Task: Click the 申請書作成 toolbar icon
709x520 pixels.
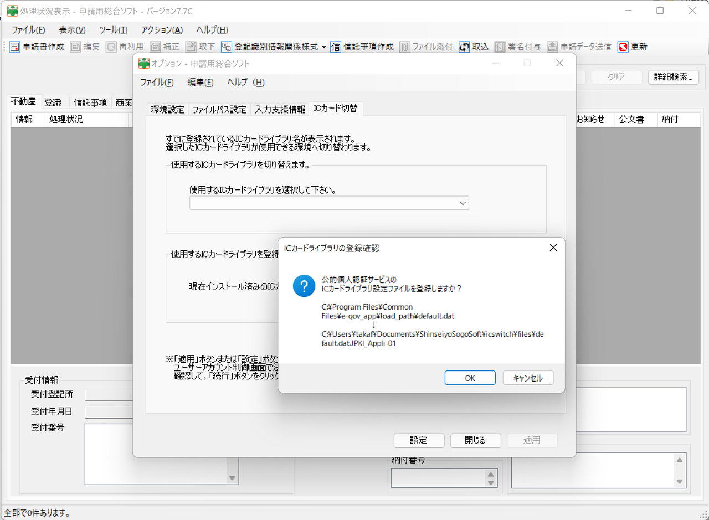Action: 15,47
